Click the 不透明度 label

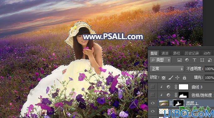point(195,69)
